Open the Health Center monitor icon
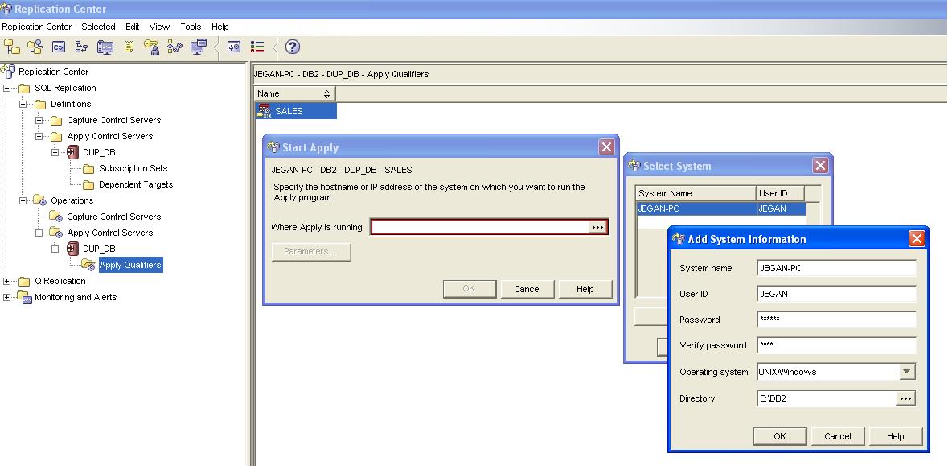This screenshot has width=948, height=466. click(x=105, y=47)
